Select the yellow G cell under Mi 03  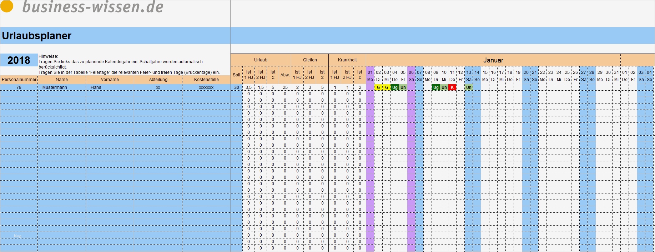click(x=387, y=87)
